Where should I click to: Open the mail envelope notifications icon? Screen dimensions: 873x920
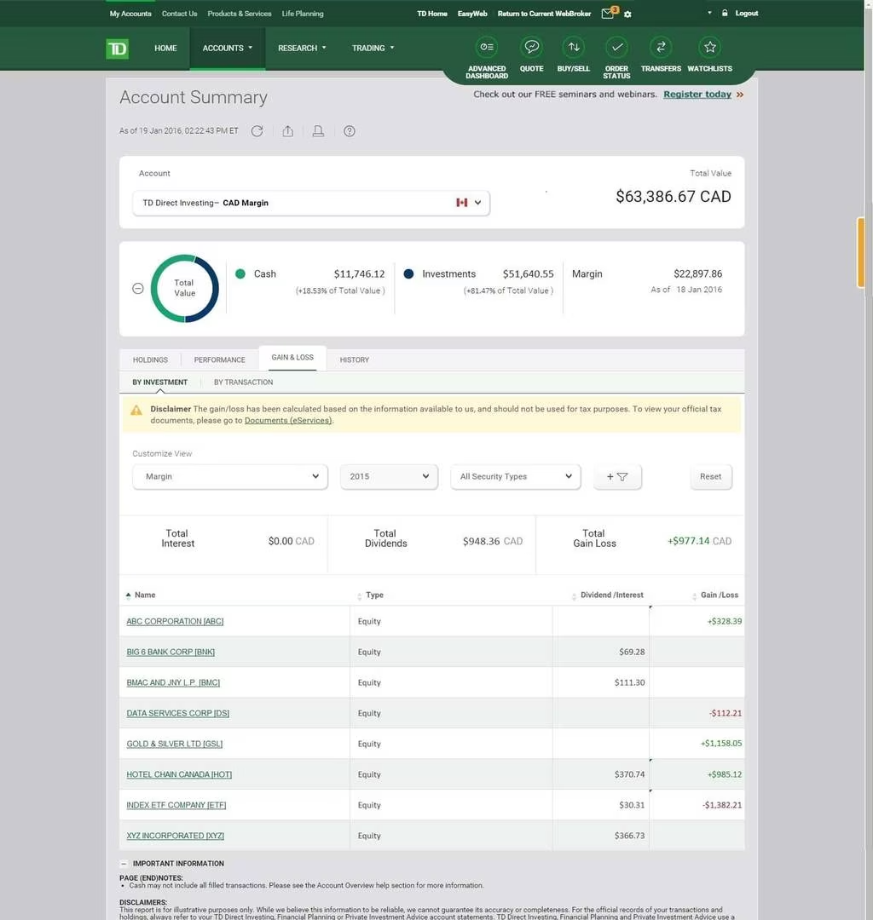(608, 14)
